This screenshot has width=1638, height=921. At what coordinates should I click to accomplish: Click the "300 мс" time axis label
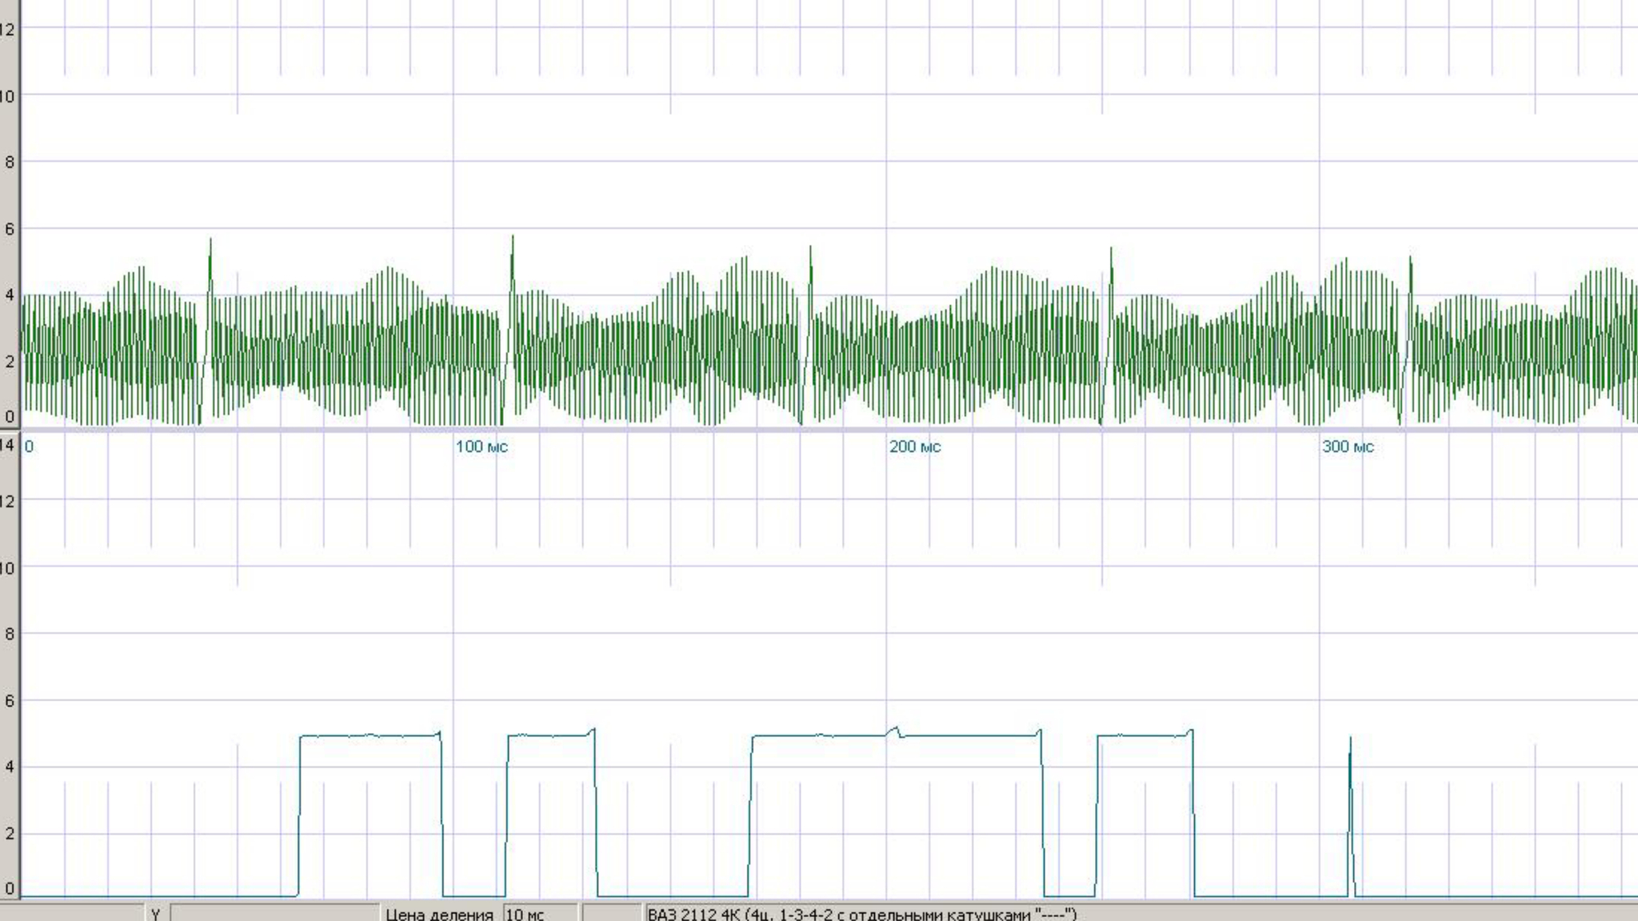(x=1348, y=446)
